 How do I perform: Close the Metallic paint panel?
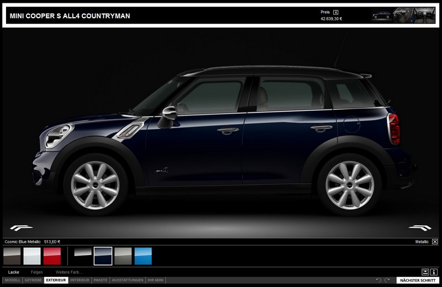(x=435, y=242)
